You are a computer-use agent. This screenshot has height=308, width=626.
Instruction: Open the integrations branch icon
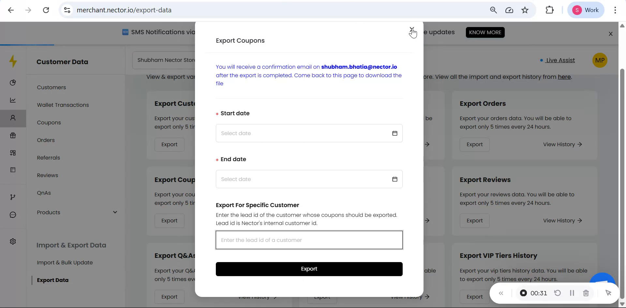(x=13, y=197)
